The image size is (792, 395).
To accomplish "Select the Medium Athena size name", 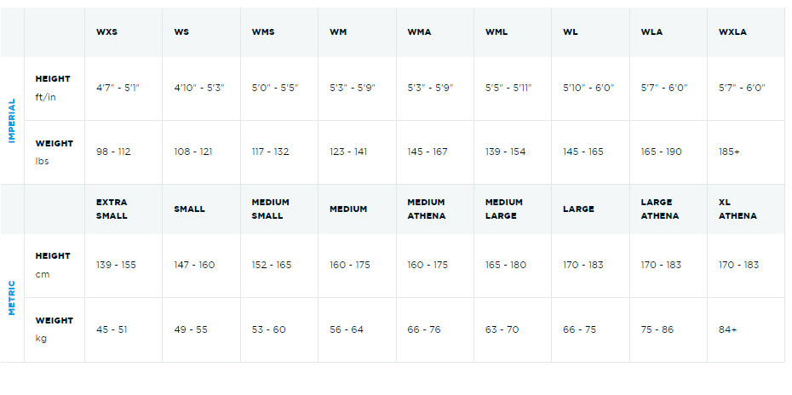I will coord(426,209).
